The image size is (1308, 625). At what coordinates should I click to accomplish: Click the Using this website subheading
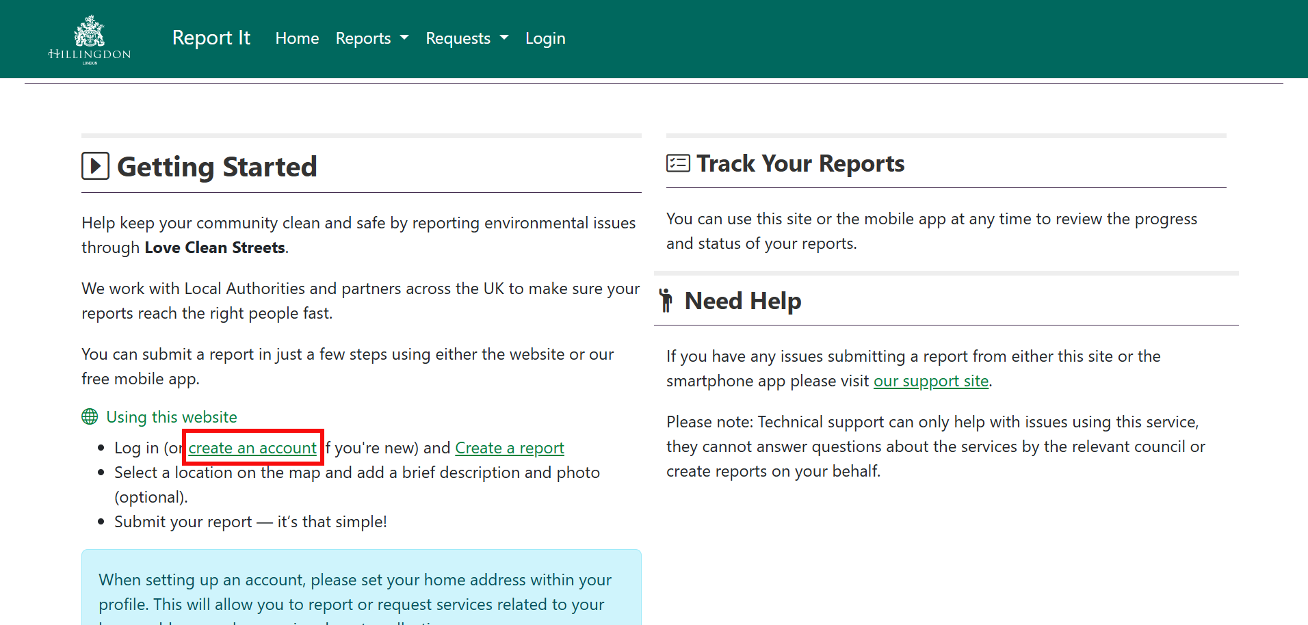click(x=172, y=417)
